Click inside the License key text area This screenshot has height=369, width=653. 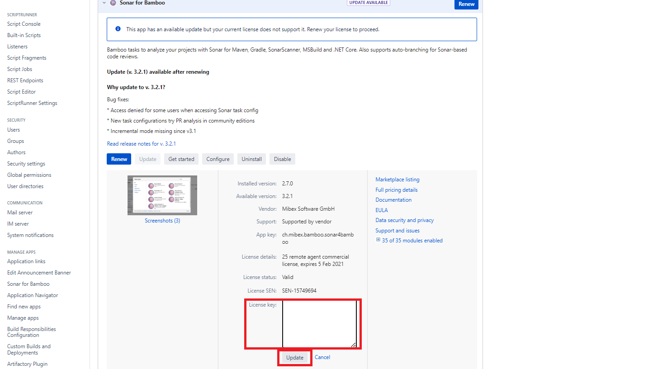(x=320, y=324)
